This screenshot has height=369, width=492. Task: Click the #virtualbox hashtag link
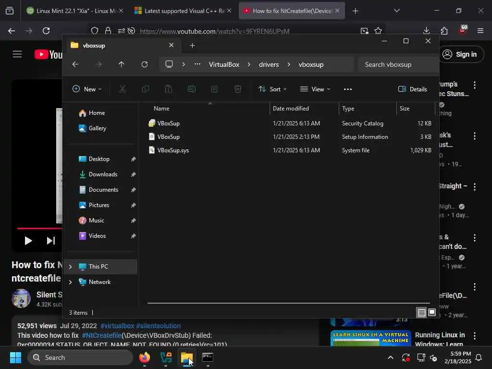coord(117,326)
